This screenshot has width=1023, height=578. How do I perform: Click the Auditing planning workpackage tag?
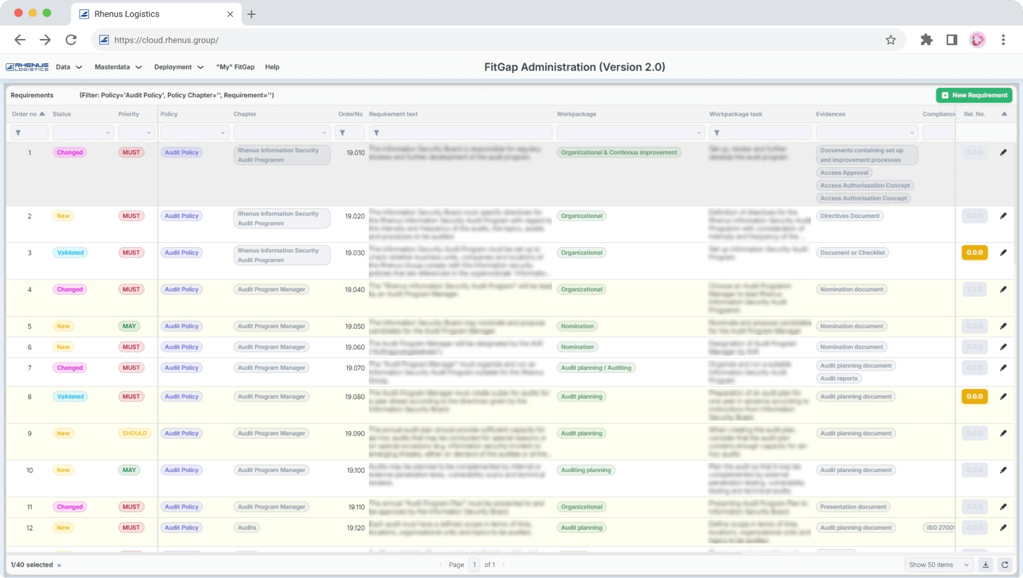point(586,470)
